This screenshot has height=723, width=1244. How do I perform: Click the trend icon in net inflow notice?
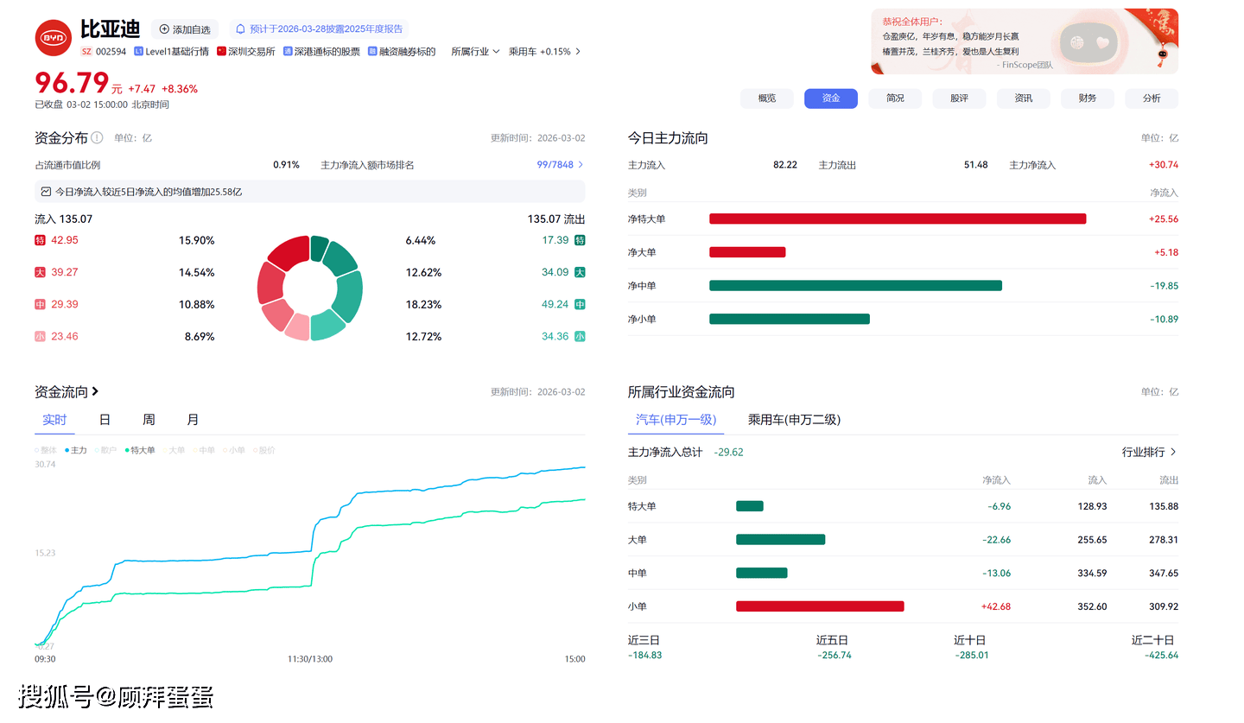(47, 192)
